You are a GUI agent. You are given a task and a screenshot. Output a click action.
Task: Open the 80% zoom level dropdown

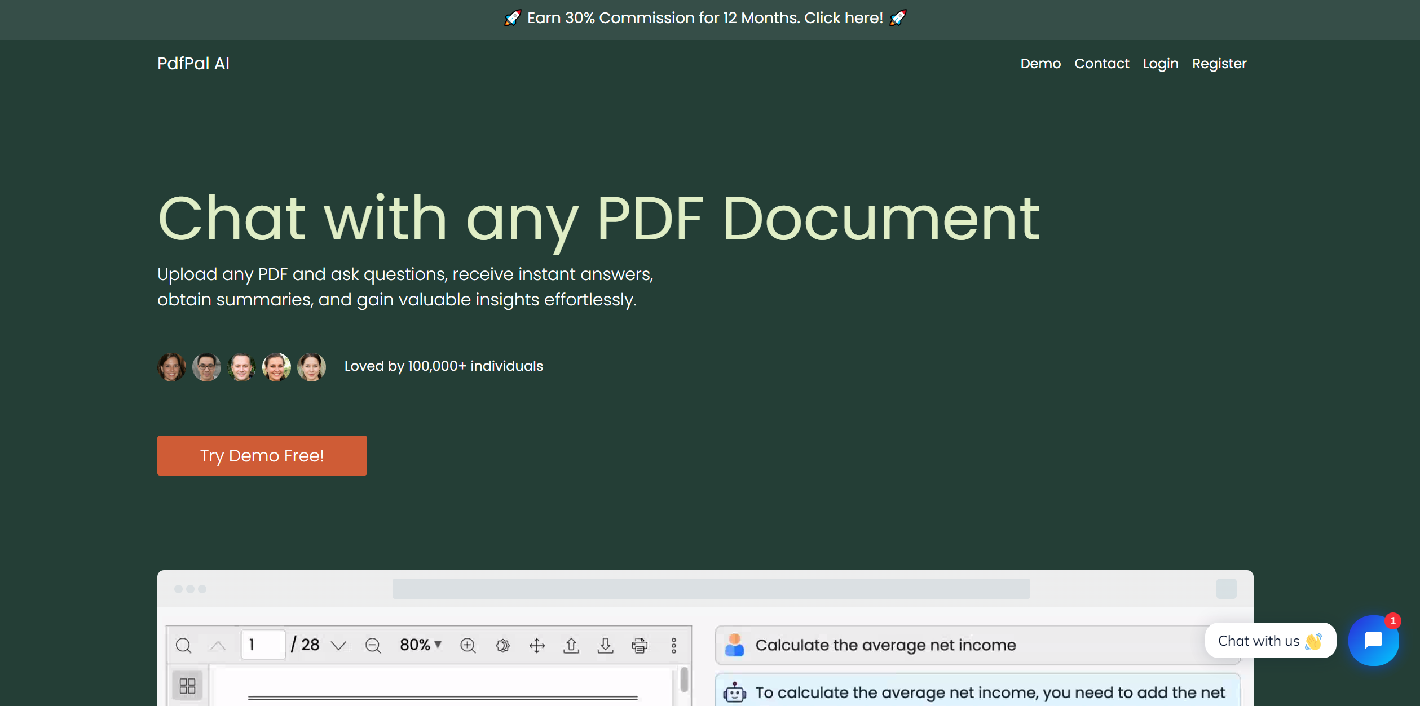point(420,645)
